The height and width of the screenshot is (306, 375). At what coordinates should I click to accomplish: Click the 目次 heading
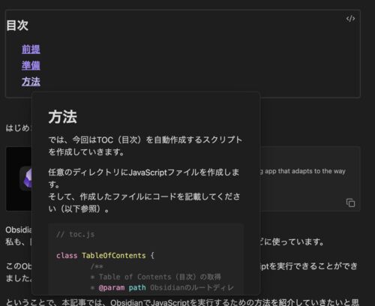pyautogui.click(x=17, y=25)
